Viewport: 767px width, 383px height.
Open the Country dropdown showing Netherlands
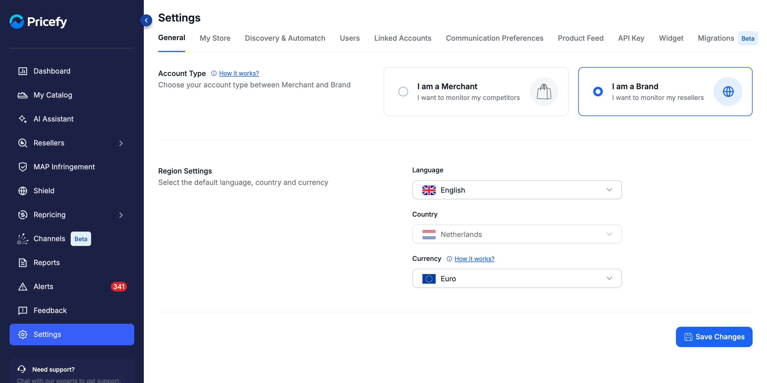click(517, 234)
